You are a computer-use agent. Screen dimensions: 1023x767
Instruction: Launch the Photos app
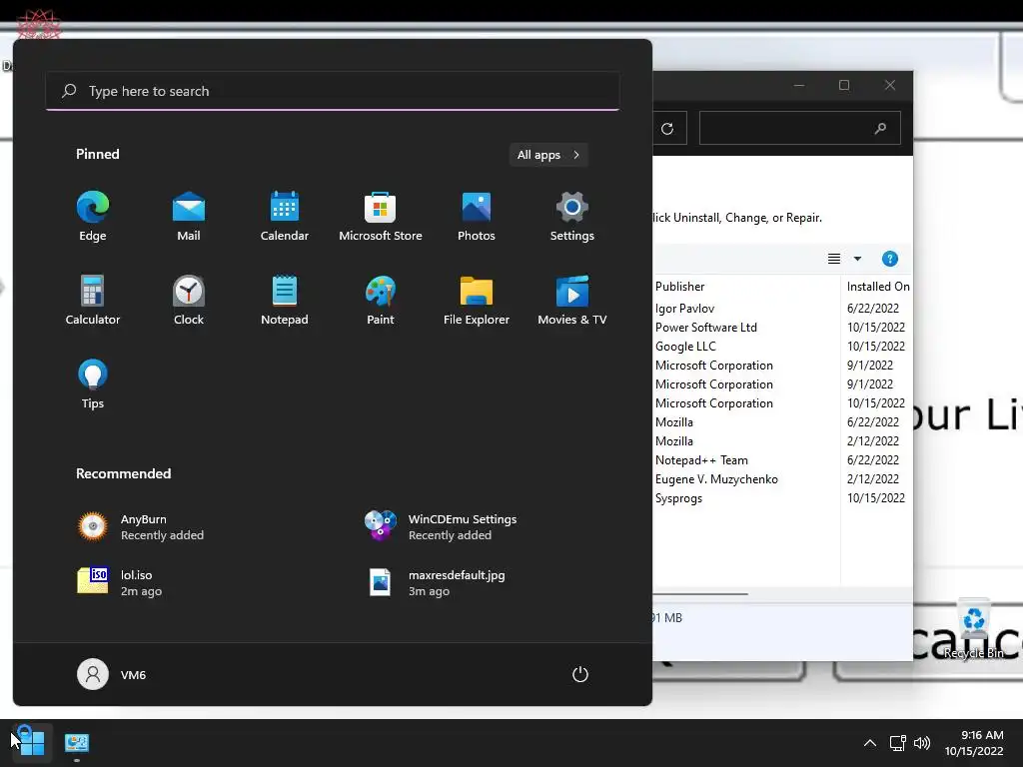(x=477, y=217)
